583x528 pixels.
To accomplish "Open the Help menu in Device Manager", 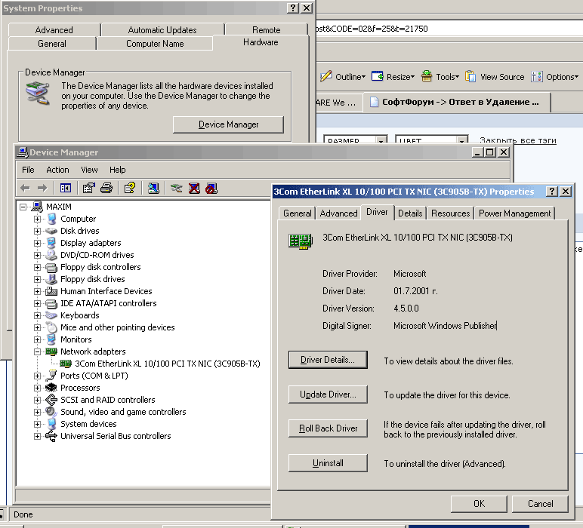I will pyautogui.click(x=118, y=170).
